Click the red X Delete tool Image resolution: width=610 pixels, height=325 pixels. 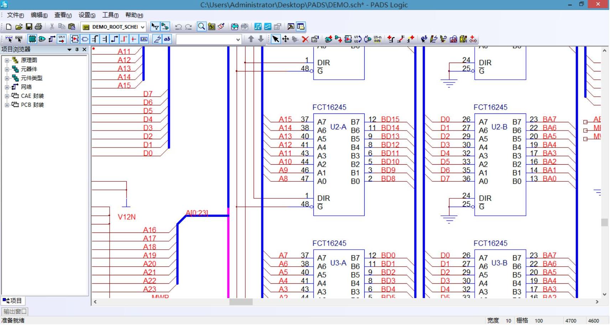[x=305, y=39]
